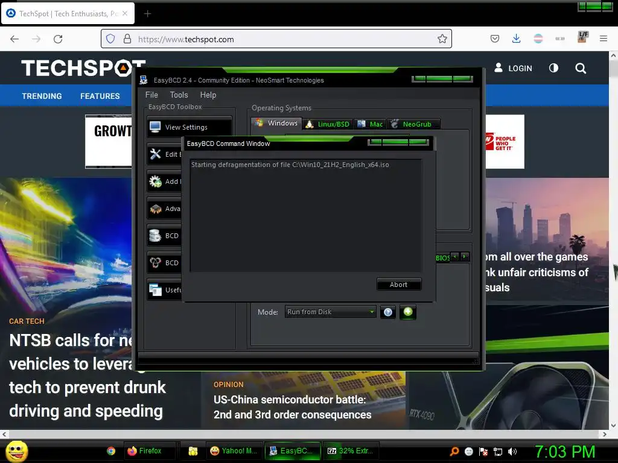
Task: Open the US-China semiconductor battle article
Action: point(292,407)
